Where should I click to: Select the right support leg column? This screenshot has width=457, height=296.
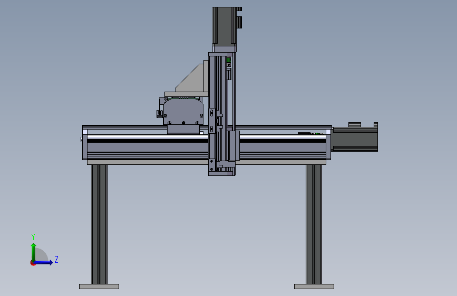[314, 224]
